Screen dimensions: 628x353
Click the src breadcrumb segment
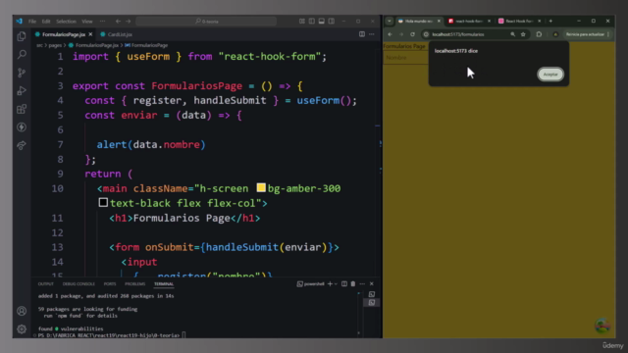point(39,45)
